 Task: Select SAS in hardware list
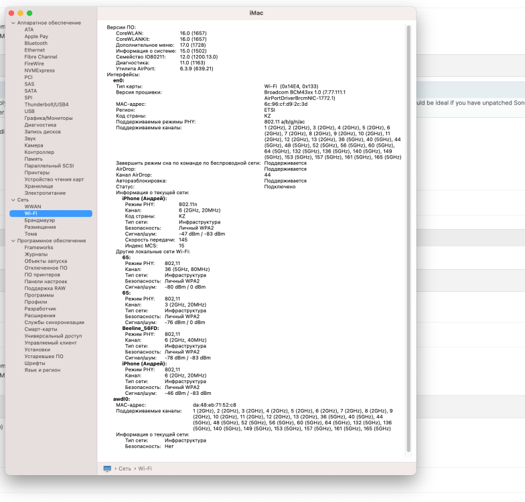(x=29, y=84)
